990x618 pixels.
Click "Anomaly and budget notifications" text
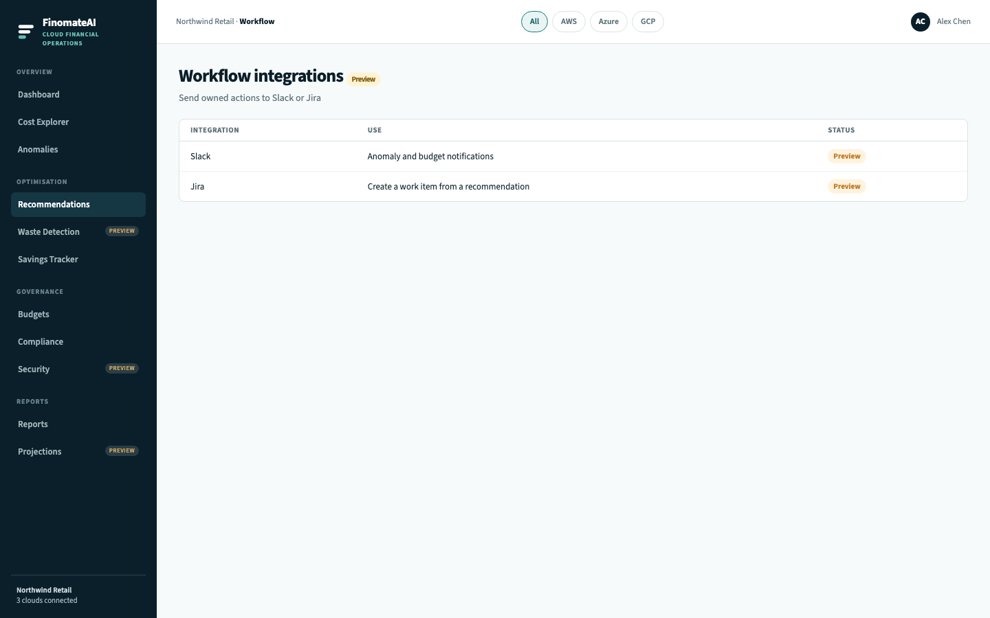[x=430, y=157]
